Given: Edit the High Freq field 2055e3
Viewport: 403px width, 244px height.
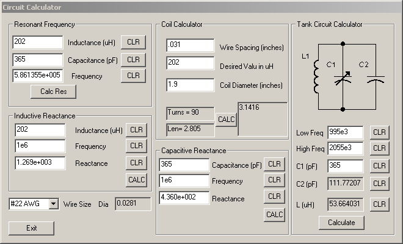Looking at the screenshot, I should pyautogui.click(x=346, y=148).
